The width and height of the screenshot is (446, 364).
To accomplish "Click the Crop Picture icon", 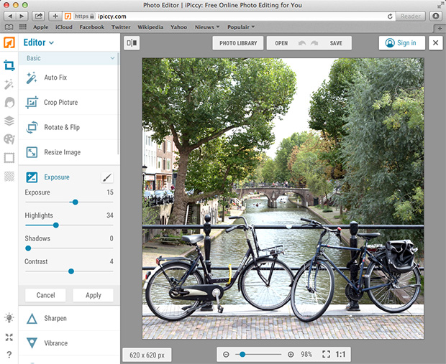I will pyautogui.click(x=32, y=103).
